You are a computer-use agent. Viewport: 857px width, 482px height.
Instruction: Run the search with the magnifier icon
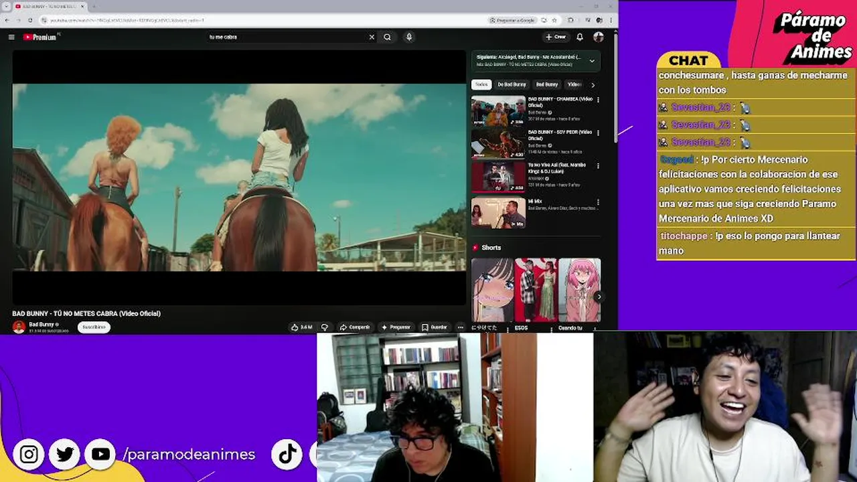[387, 37]
